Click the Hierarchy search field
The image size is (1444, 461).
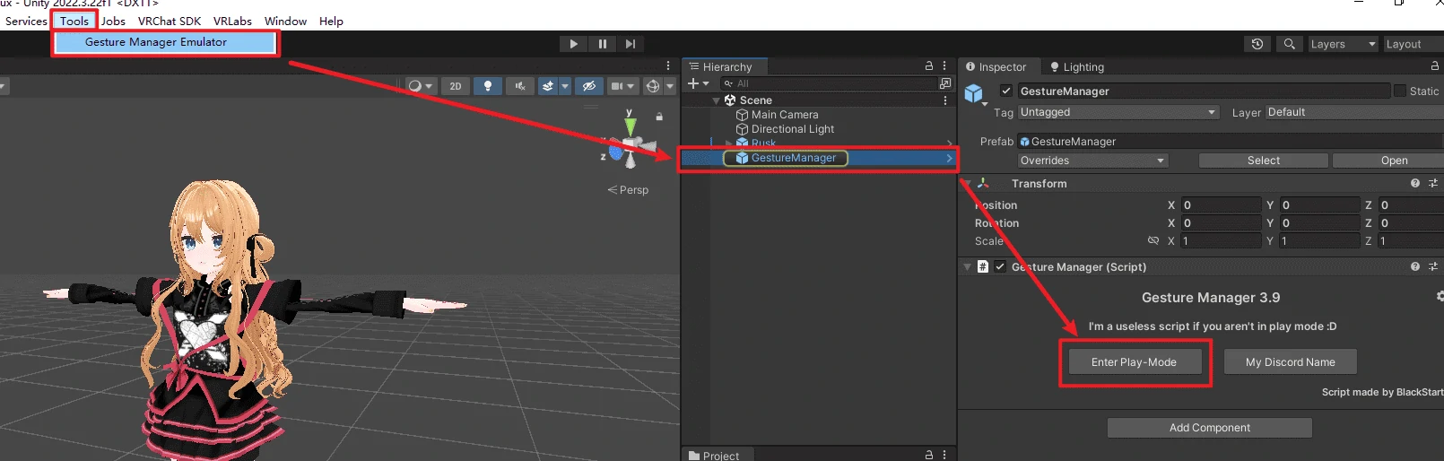click(x=828, y=83)
